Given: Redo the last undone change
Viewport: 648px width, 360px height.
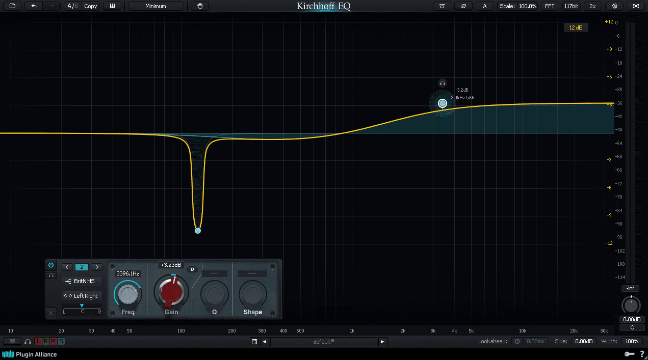Looking at the screenshot, I should click(51, 6).
